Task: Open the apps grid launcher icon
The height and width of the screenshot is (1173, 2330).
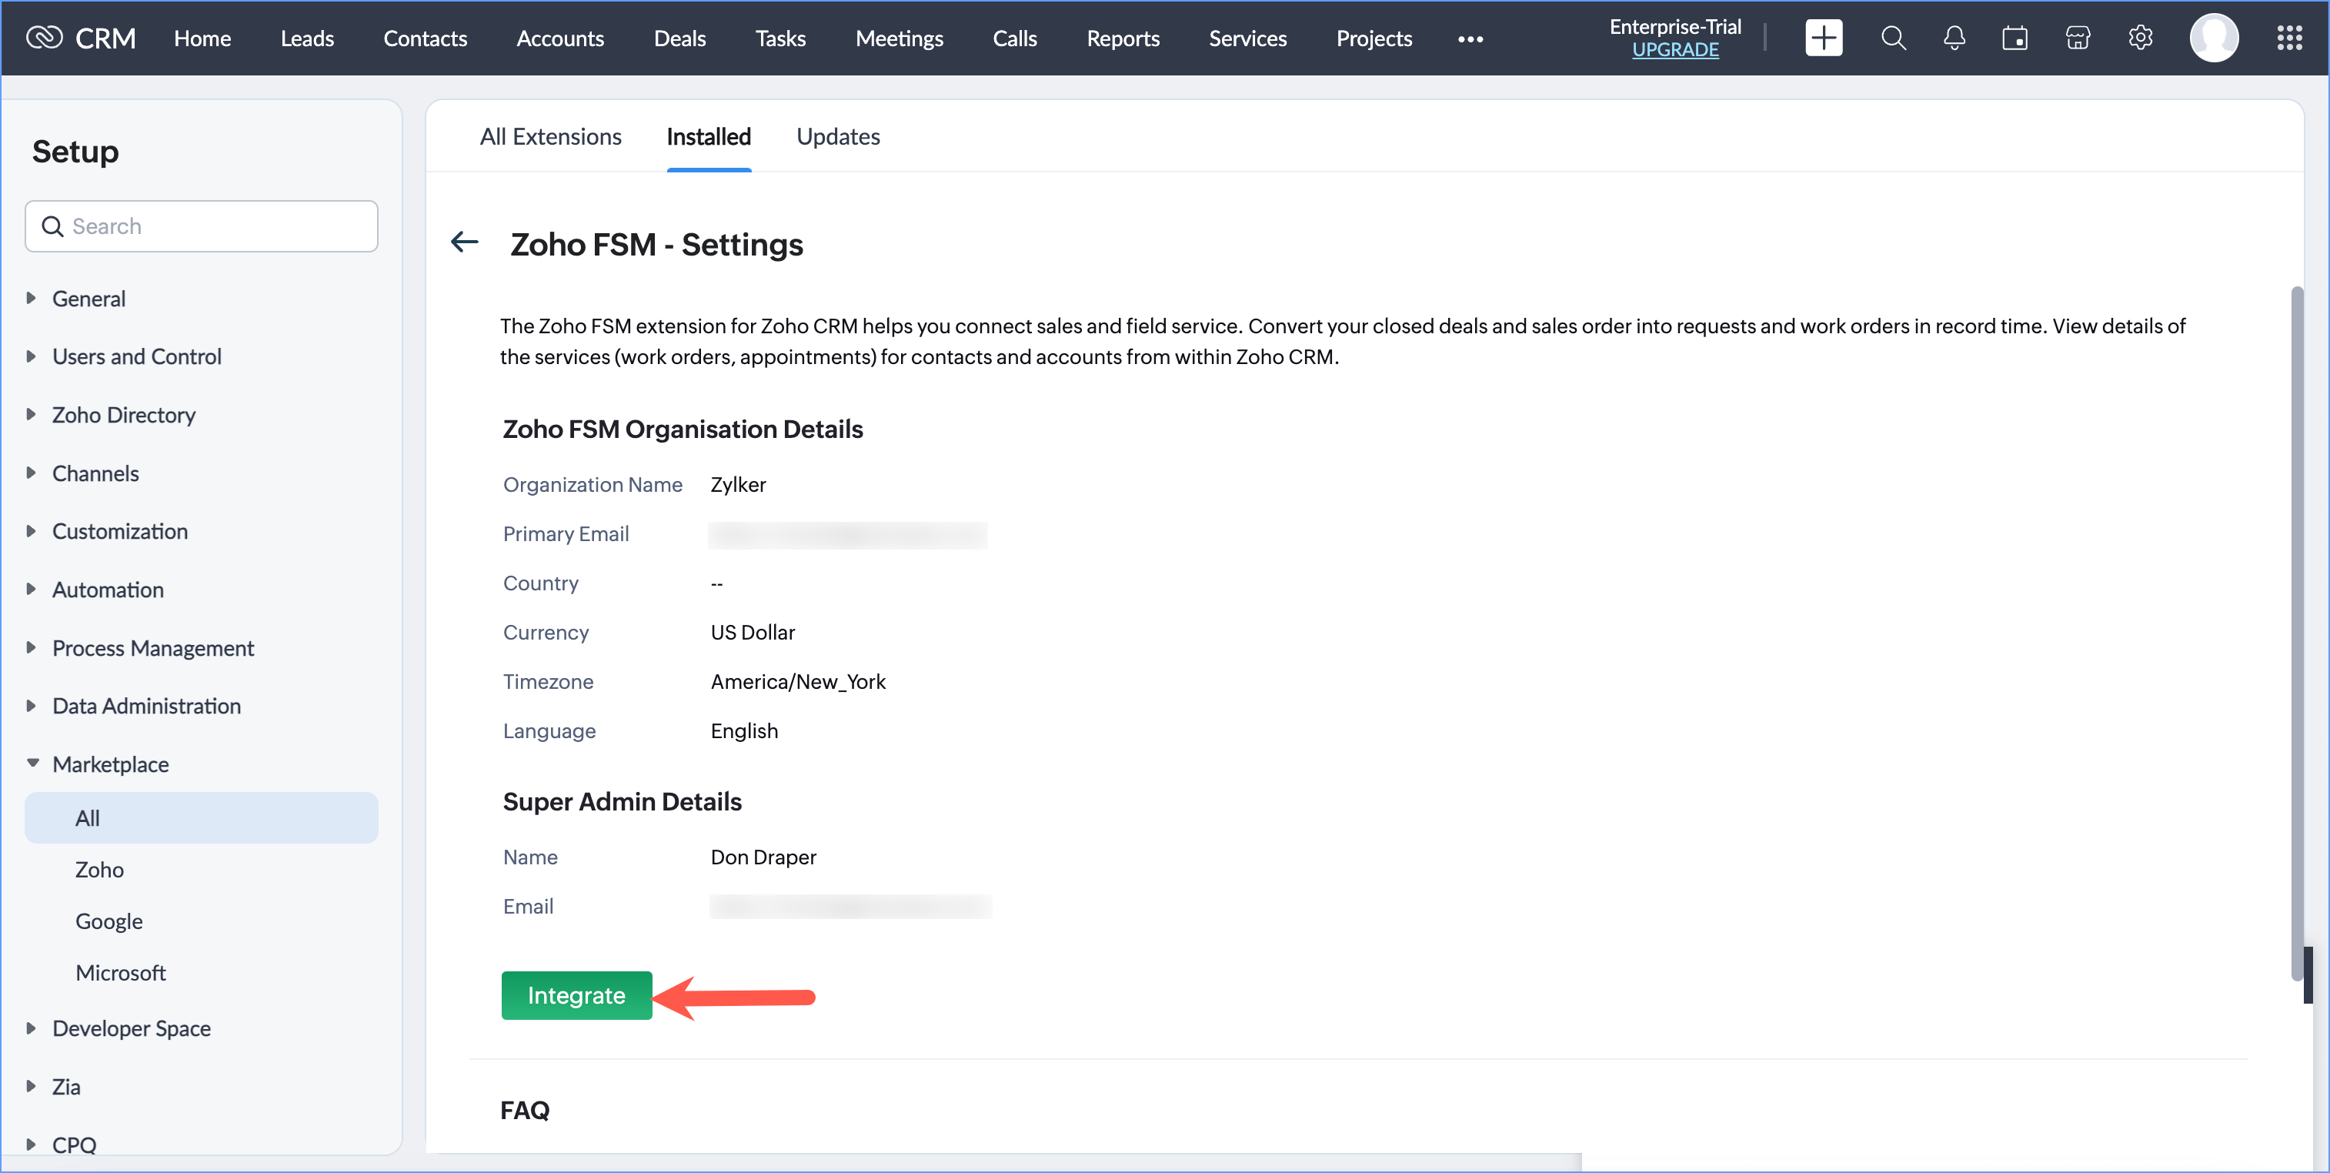Action: coord(2288,38)
